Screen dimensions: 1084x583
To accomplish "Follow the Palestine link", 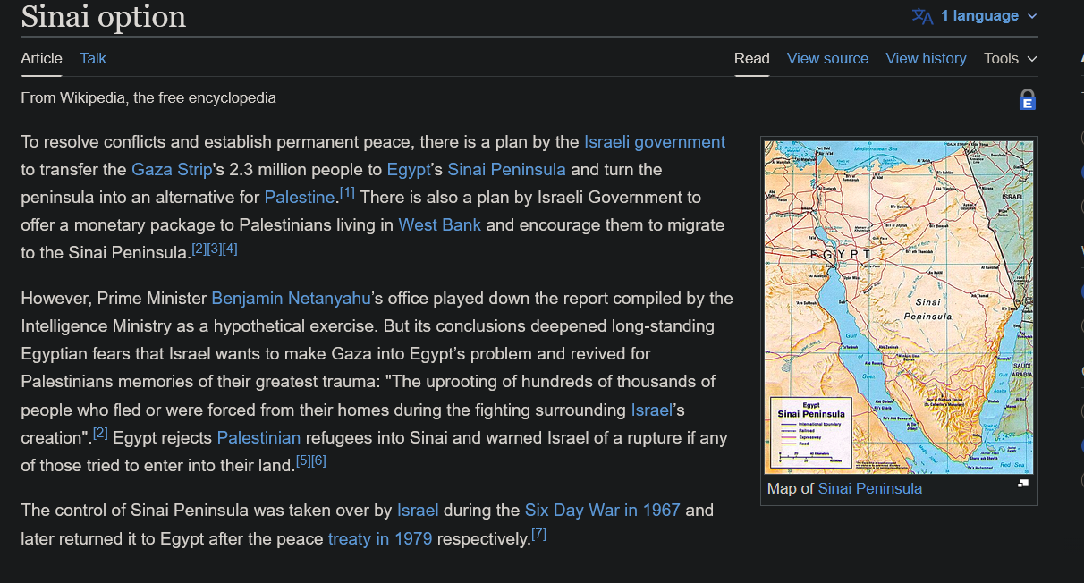I will (x=300, y=197).
